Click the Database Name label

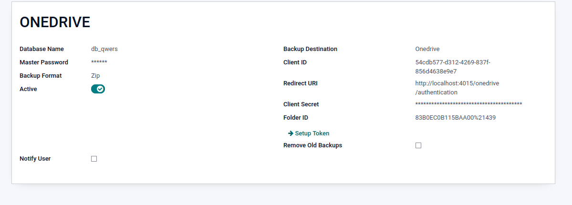pyautogui.click(x=42, y=49)
